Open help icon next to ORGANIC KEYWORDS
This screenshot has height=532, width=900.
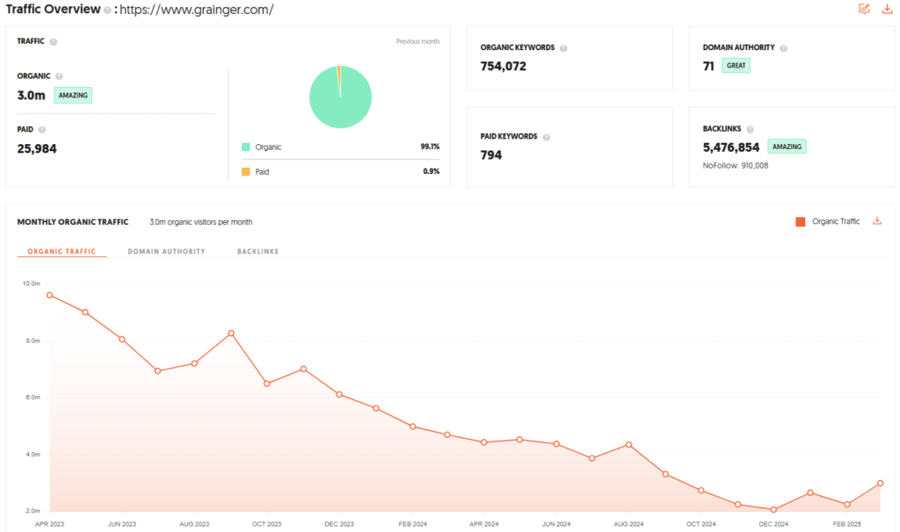point(563,48)
